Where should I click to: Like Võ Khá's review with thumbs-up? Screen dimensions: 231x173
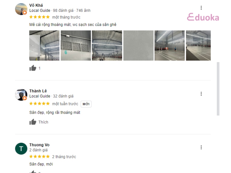pyautogui.click(x=33, y=68)
